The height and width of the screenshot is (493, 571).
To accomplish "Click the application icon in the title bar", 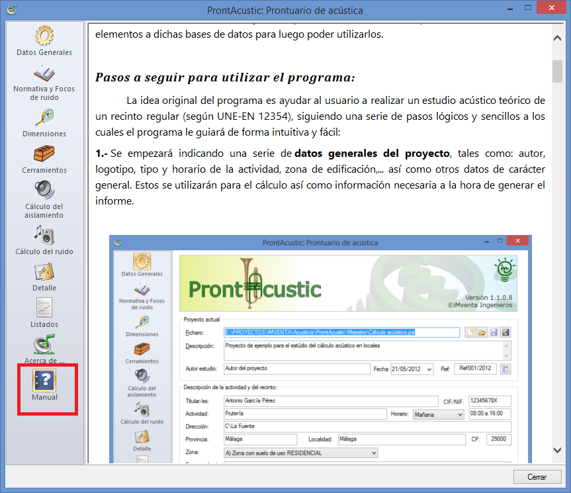I will 12,10.
